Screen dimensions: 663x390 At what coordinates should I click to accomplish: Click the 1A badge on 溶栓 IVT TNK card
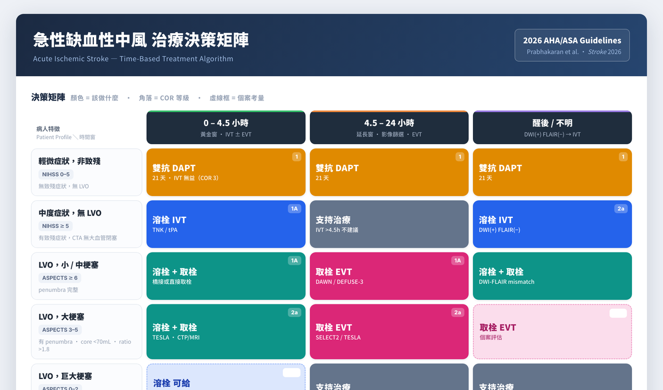(x=295, y=208)
